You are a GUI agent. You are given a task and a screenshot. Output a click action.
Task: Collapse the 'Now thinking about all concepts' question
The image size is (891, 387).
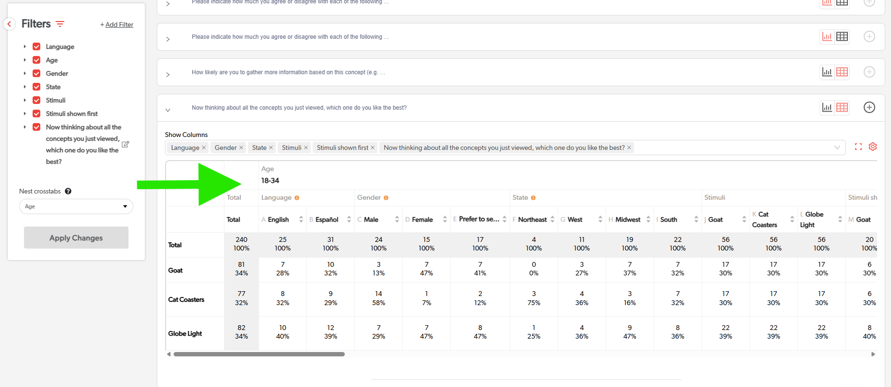168,110
